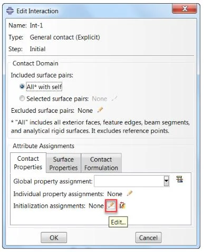Click create contact initialization icon beside pencil
This screenshot has height=252, width=204.
point(122,206)
